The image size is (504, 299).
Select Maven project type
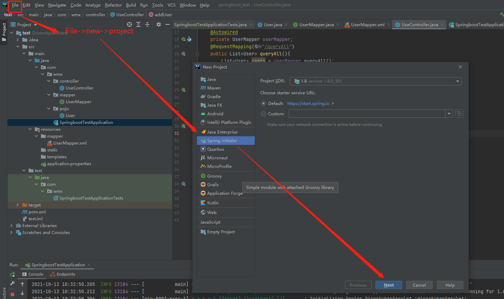coord(226,88)
